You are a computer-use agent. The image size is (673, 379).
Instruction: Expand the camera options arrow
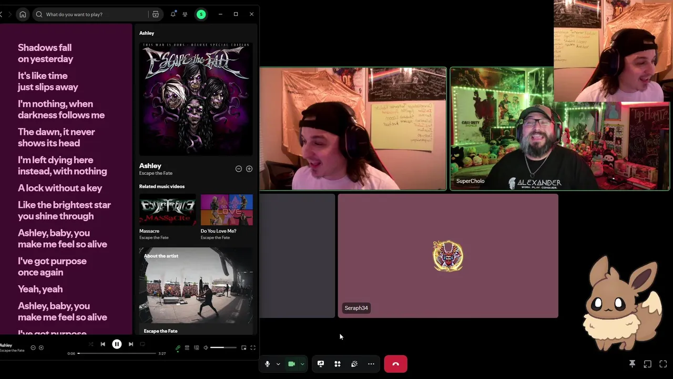[x=302, y=364]
